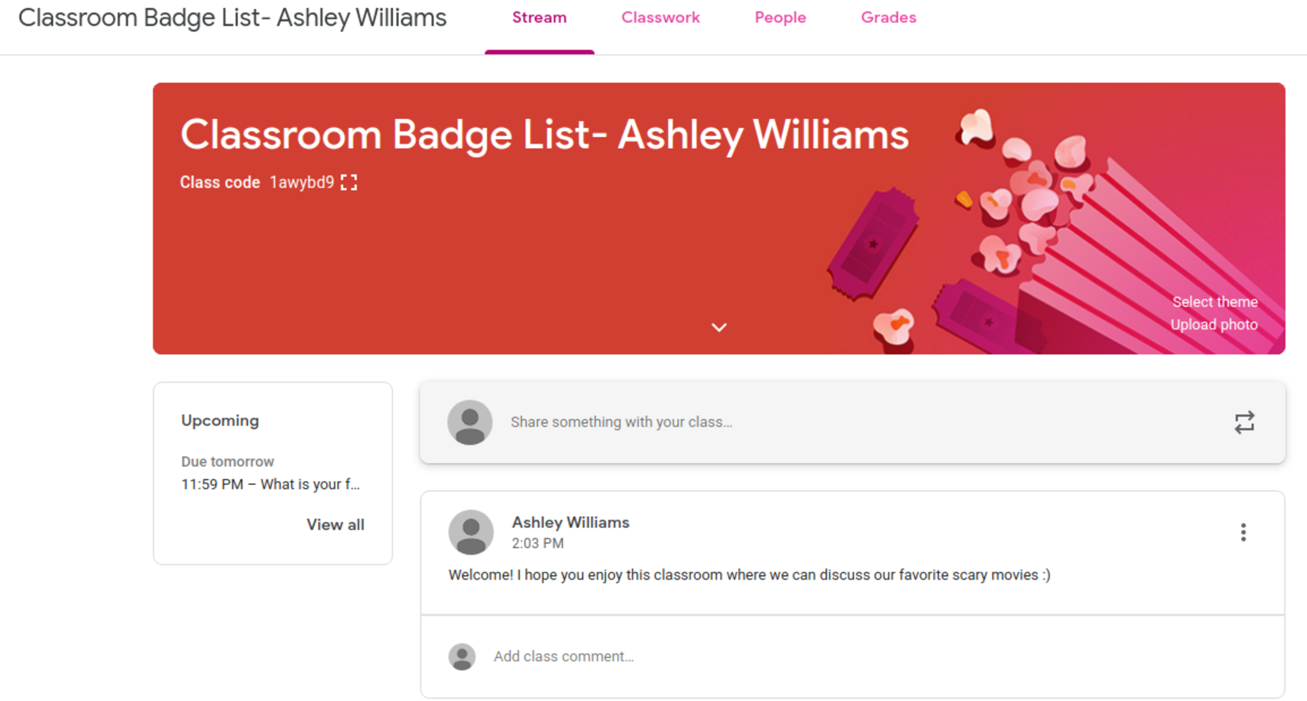The width and height of the screenshot is (1307, 701).
Task: Click the avatar in the share box
Action: tap(470, 422)
